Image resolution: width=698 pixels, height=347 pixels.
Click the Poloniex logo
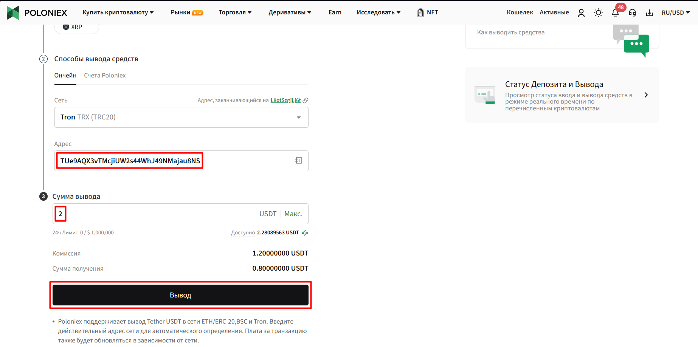coord(37,12)
